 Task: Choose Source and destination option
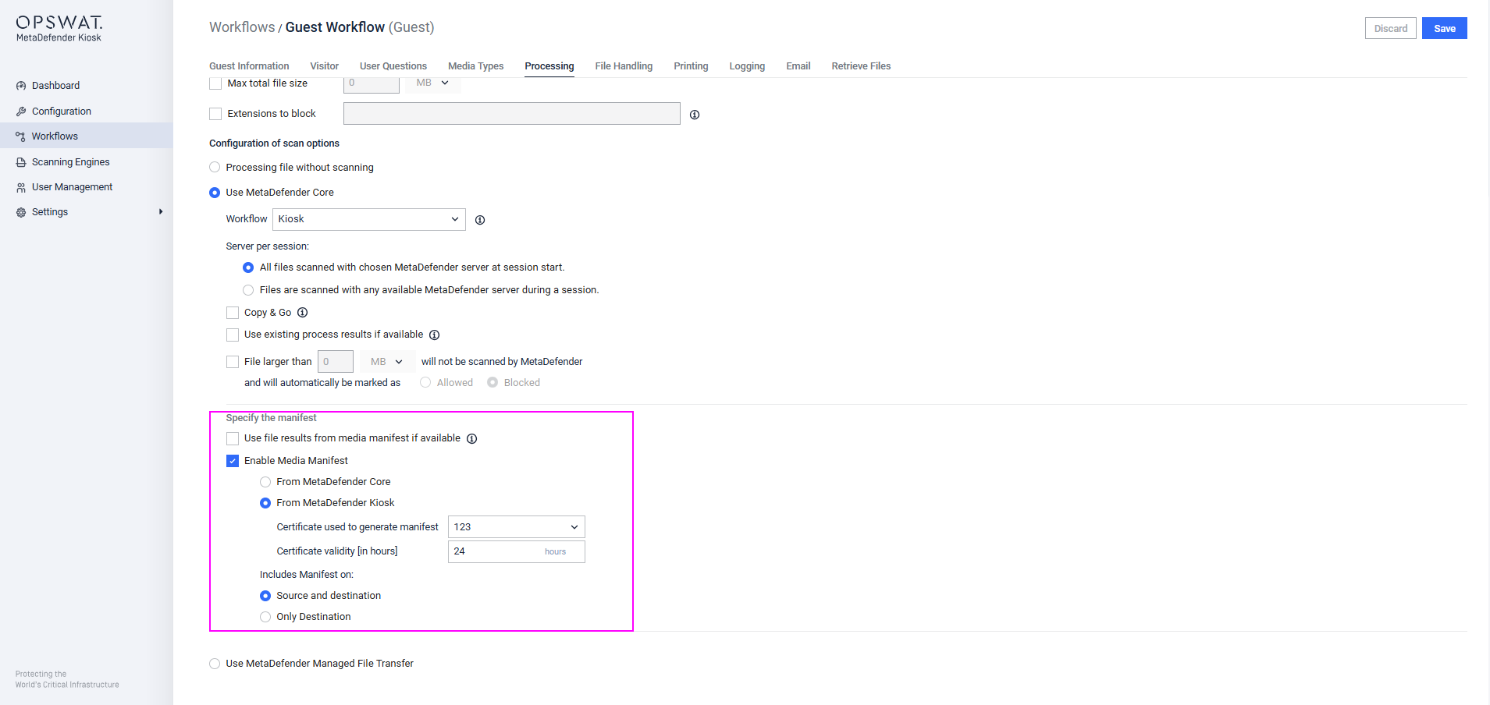tap(265, 596)
